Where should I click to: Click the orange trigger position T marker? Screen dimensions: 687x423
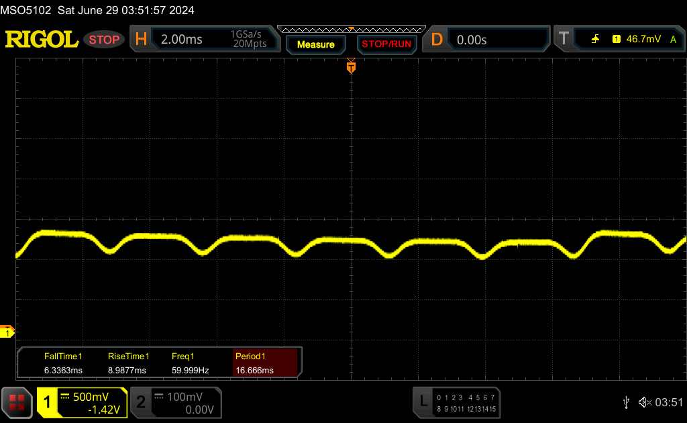click(351, 66)
